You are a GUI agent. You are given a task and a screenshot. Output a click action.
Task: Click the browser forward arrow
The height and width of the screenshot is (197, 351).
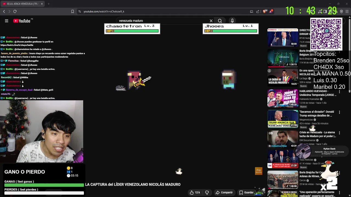(x=9, y=11)
